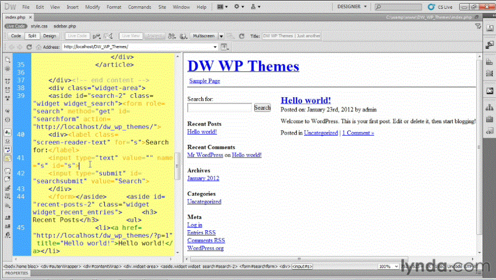The height and width of the screenshot is (280, 496).
Task: Click the code pane vertical scrollbar thumb
Action: point(177,166)
